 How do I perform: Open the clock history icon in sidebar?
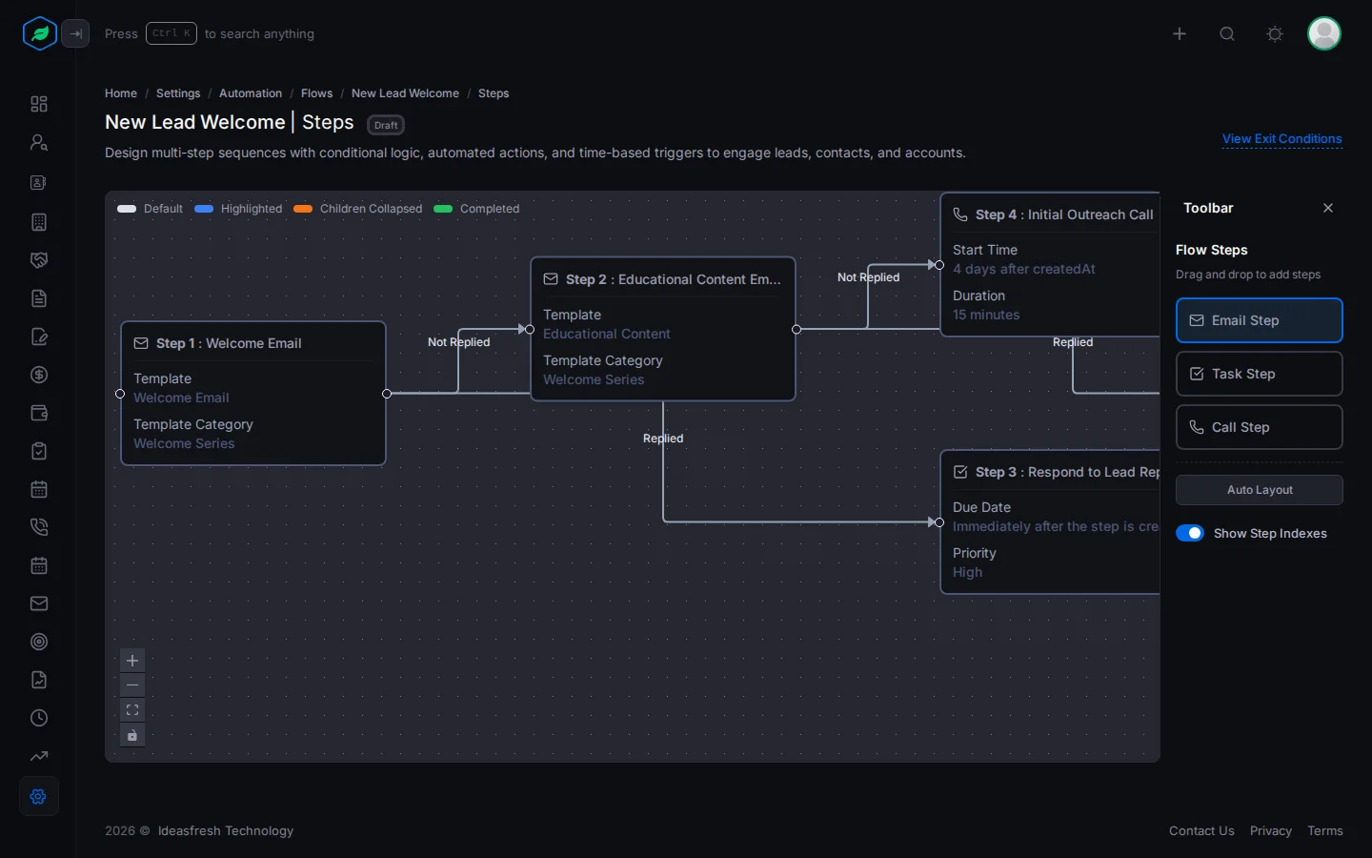click(x=39, y=718)
